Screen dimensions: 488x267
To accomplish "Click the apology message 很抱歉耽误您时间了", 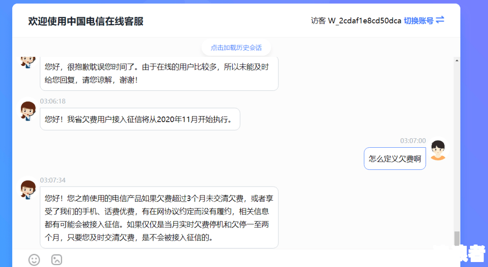I will [159, 74].
